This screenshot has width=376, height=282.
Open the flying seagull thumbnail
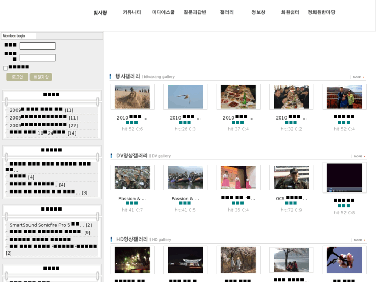tap(185, 97)
